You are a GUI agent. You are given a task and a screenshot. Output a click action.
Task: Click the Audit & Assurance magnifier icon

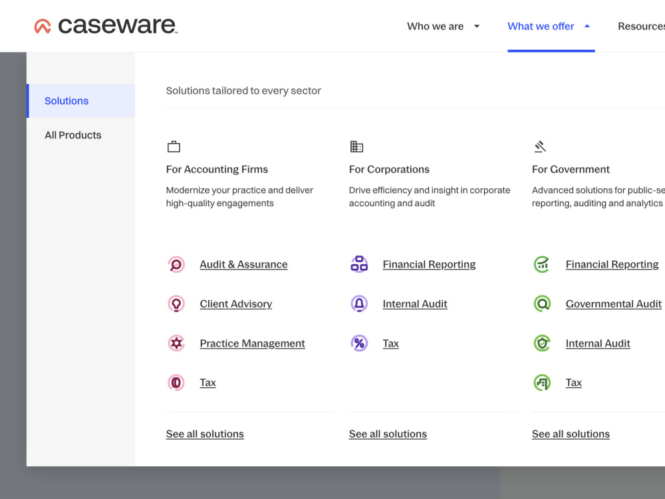(x=176, y=264)
